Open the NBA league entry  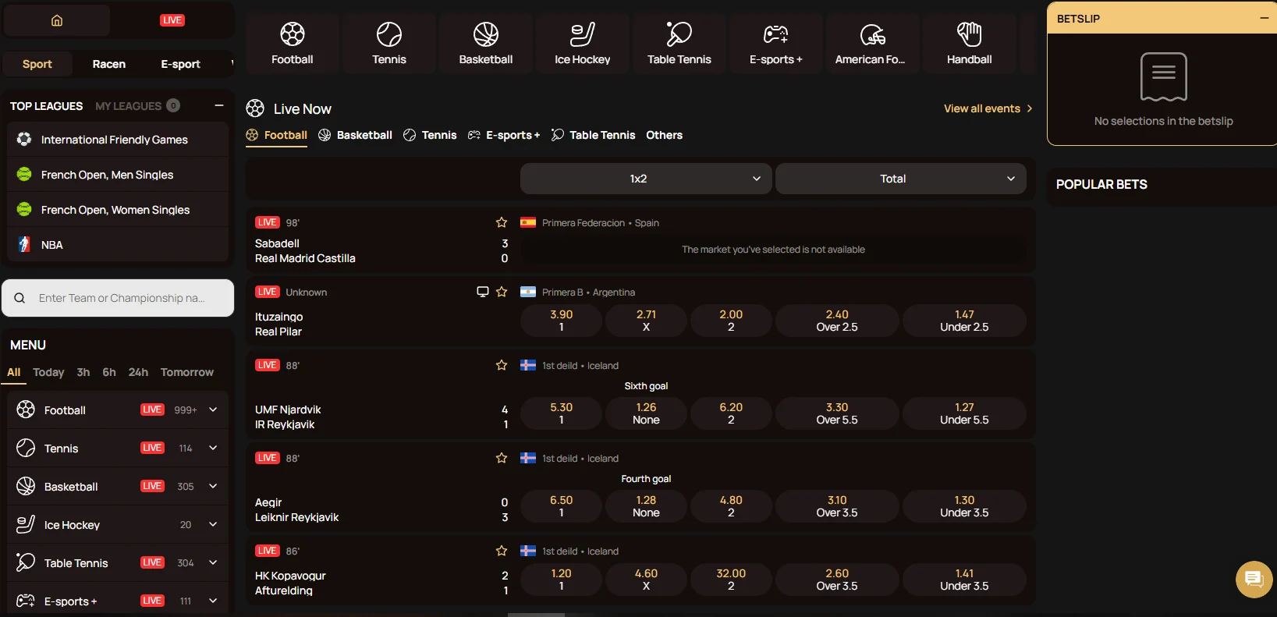[x=118, y=245]
